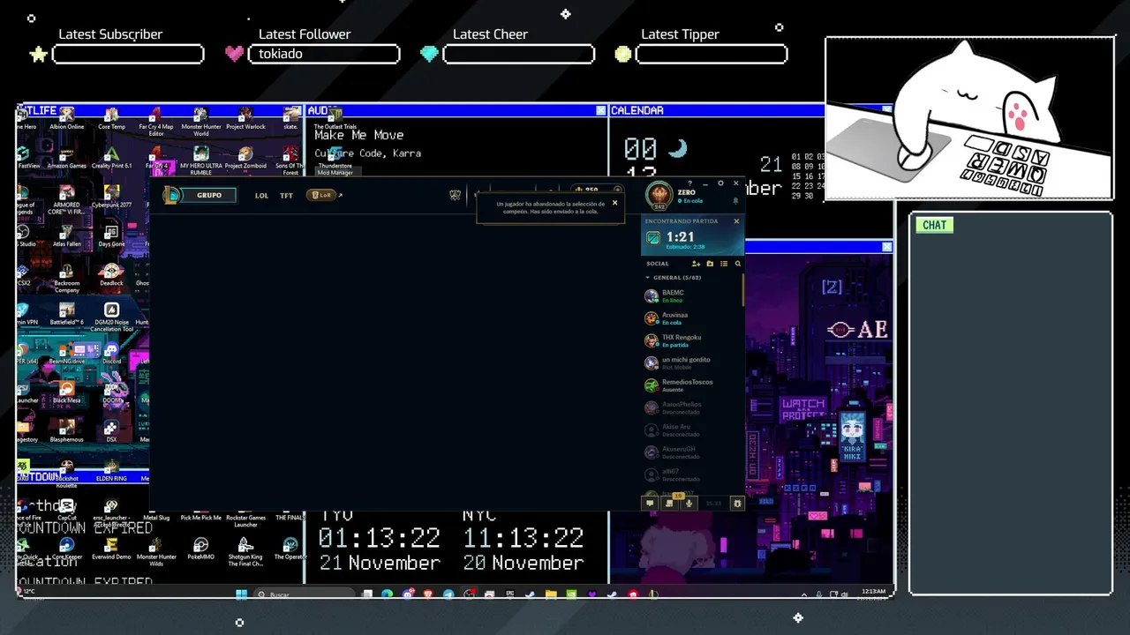Close the CALENDAR overlay widget
This screenshot has height=635, width=1130.
pyautogui.click(x=887, y=110)
